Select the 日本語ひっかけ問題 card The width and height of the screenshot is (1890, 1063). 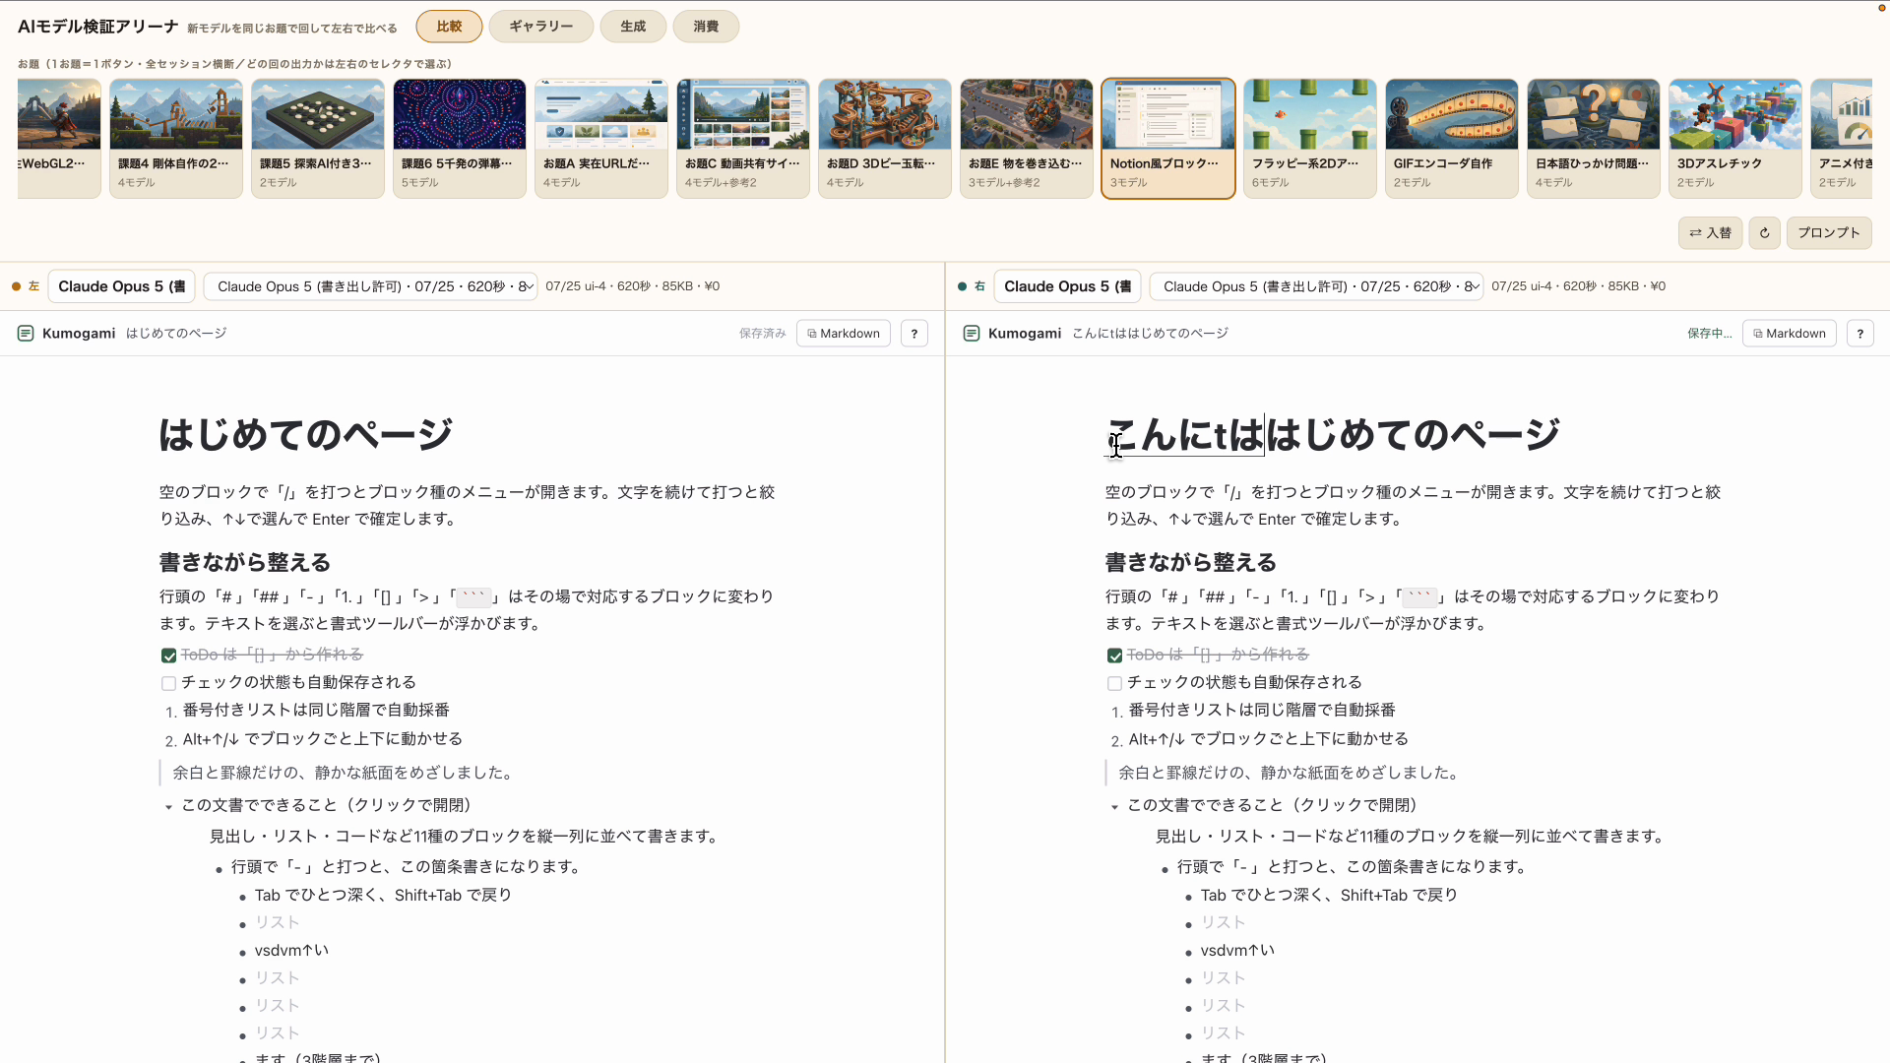[1594, 139]
